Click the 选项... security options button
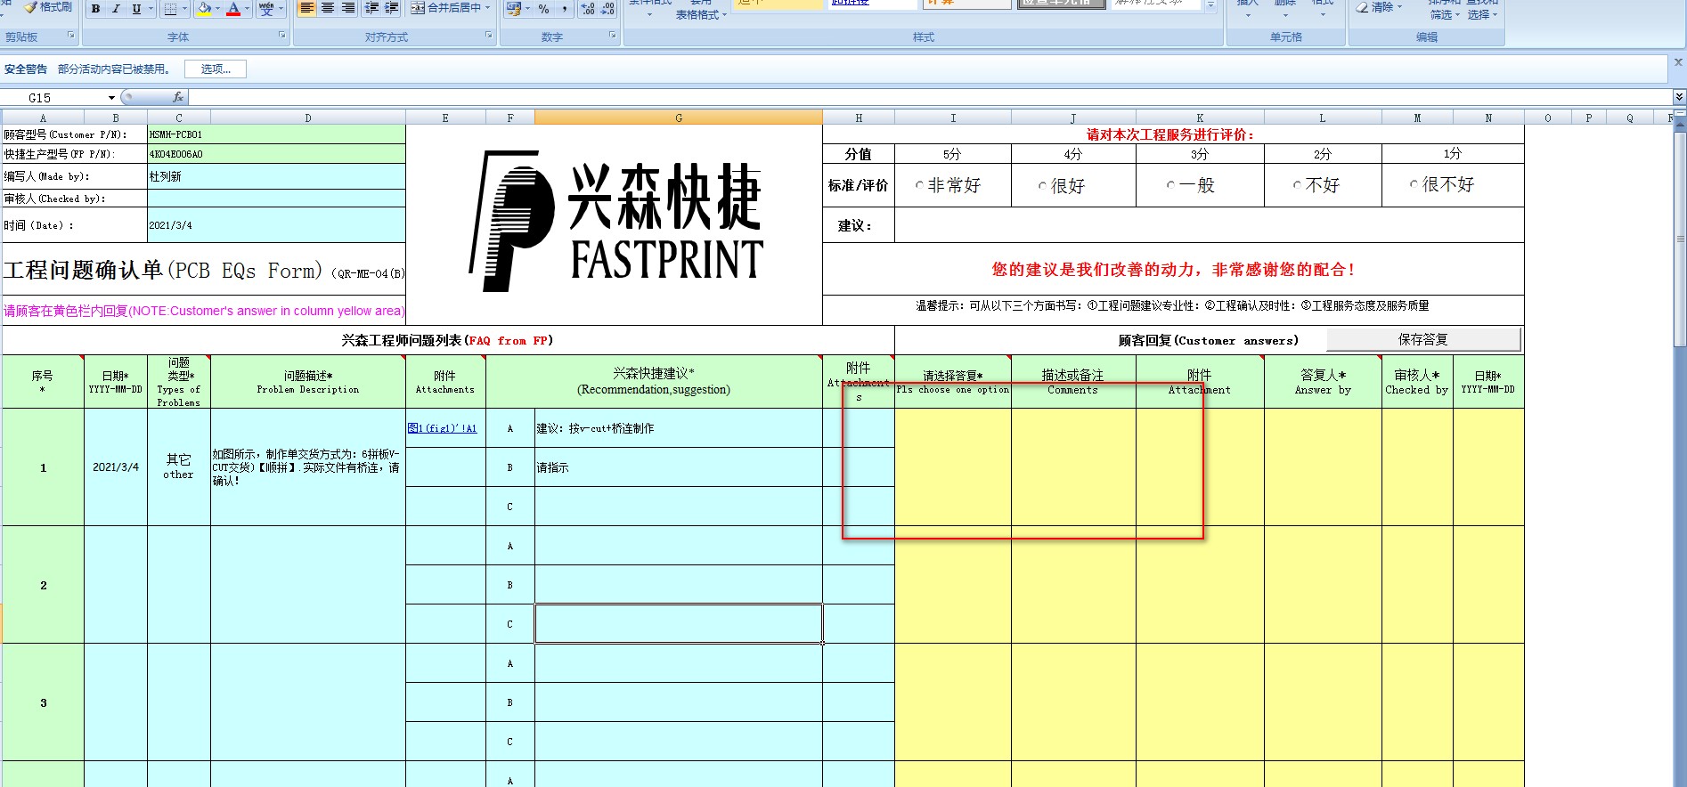This screenshot has height=787, width=1687. click(x=216, y=69)
